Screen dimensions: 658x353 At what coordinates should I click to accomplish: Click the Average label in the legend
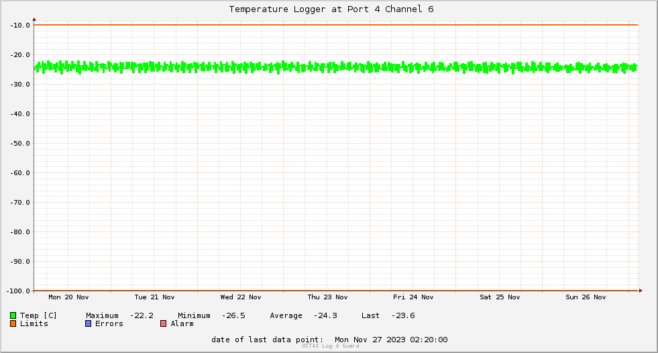(286, 315)
